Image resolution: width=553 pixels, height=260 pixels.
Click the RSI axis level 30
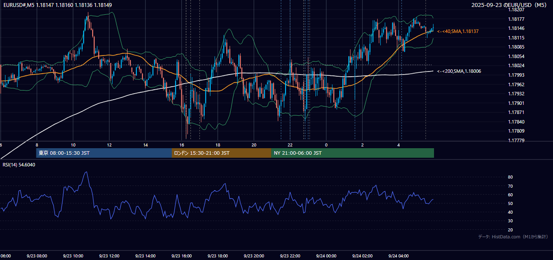click(x=511, y=221)
